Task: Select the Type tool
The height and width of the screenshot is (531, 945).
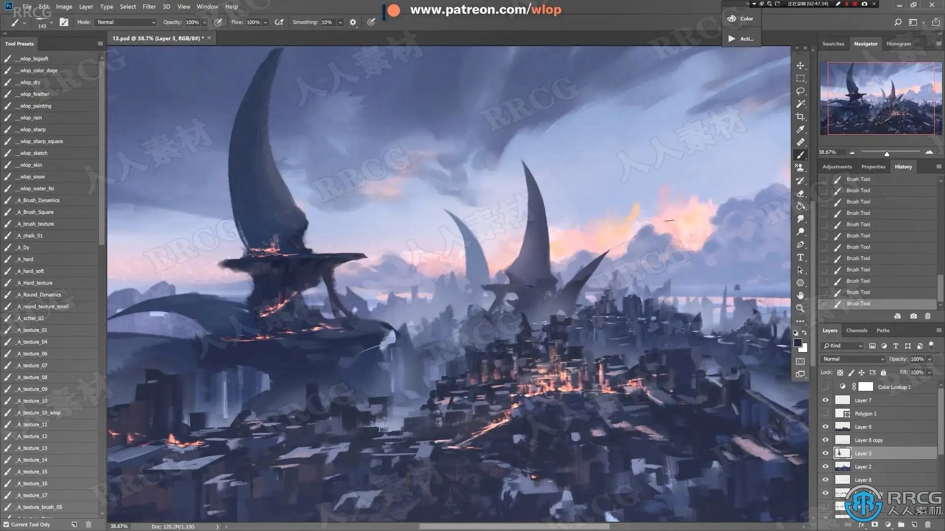Action: coord(800,258)
